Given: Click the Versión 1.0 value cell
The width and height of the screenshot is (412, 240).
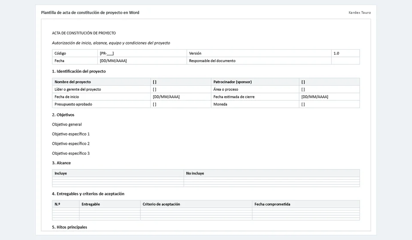Looking at the screenshot, I should 345,53.
